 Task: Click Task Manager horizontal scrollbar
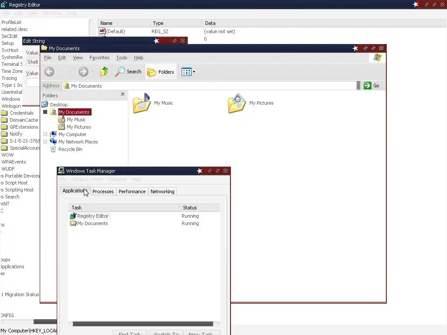143,324
